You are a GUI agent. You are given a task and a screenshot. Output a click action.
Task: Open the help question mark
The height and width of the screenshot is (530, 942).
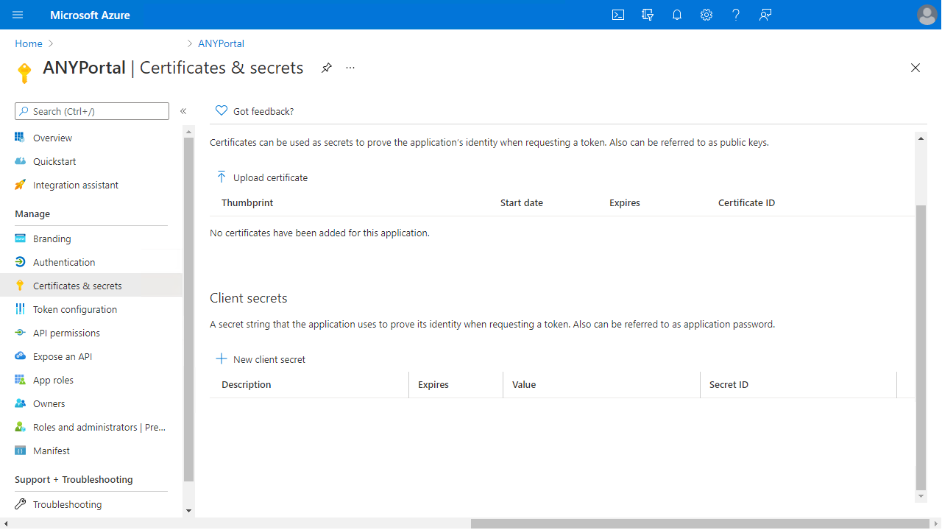coord(736,15)
